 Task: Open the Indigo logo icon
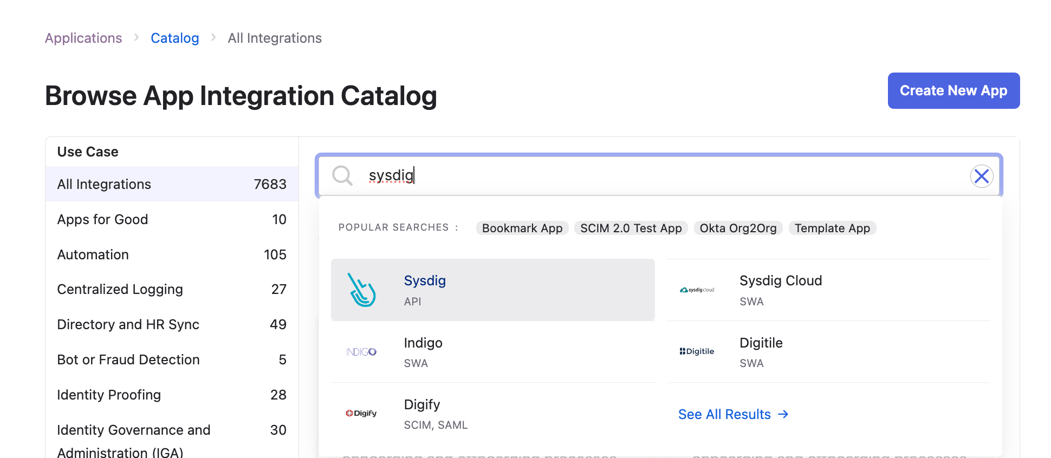coord(361,352)
